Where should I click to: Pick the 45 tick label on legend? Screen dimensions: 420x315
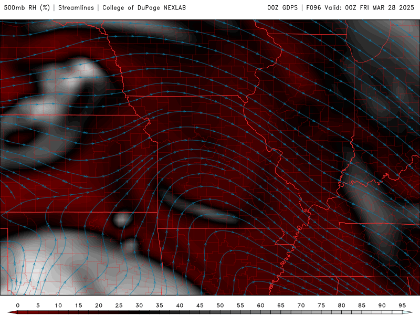(x=200, y=306)
